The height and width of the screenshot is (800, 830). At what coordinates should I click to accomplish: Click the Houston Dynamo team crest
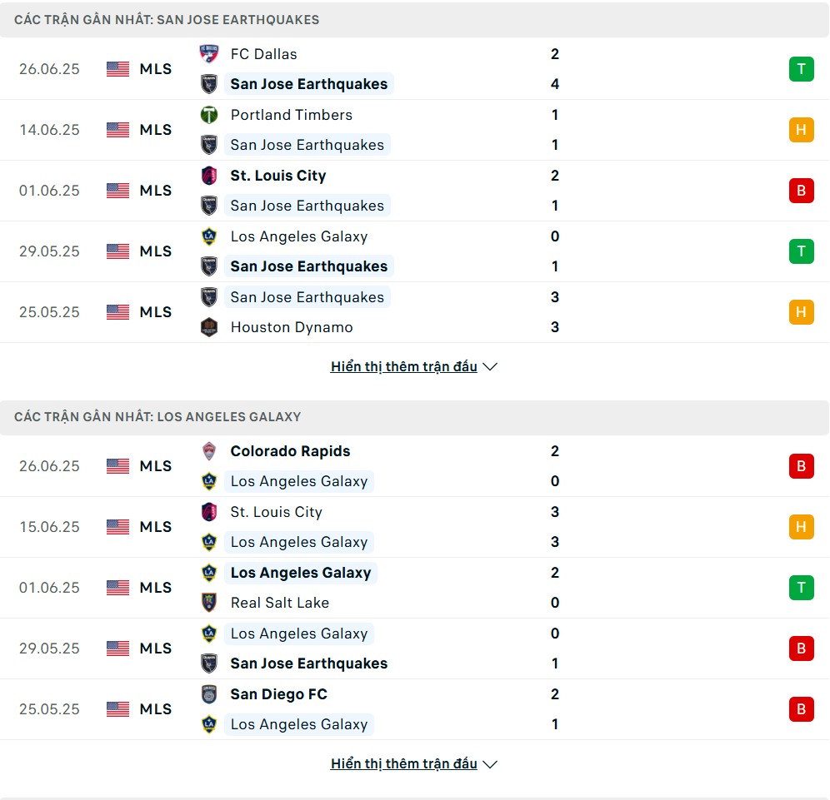(x=209, y=327)
